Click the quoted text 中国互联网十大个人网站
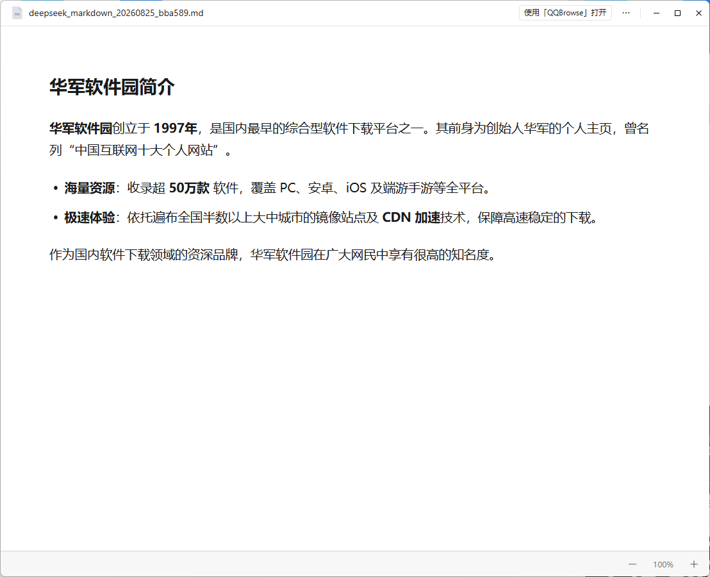 coord(144,150)
